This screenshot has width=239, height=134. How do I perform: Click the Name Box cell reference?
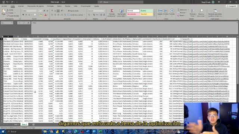(7, 23)
